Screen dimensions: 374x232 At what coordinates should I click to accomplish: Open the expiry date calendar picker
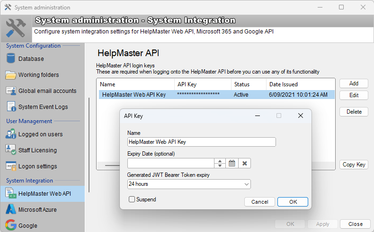coord(232,163)
